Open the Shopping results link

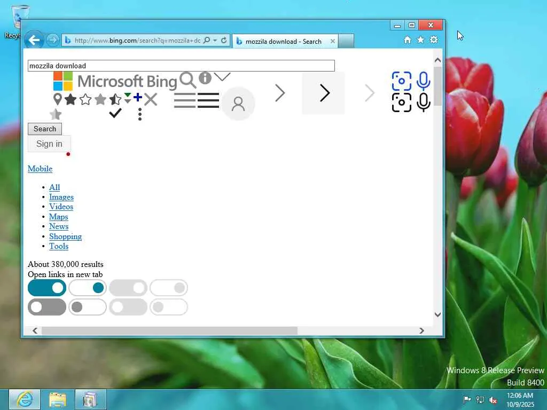pos(65,236)
